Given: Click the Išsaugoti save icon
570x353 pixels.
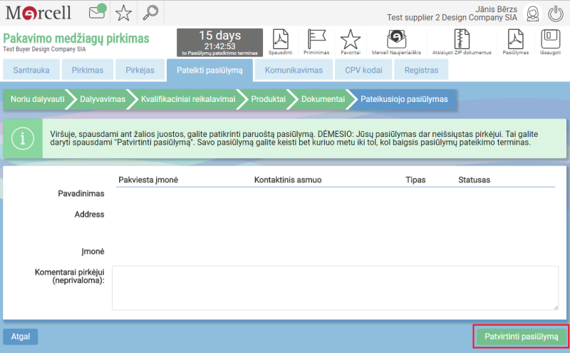Looking at the screenshot, I should (548, 39).
